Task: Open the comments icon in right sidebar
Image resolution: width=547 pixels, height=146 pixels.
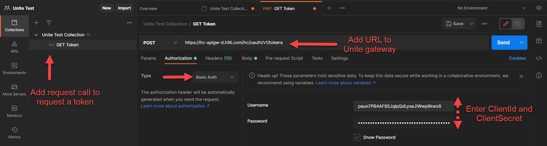Action: point(539,41)
